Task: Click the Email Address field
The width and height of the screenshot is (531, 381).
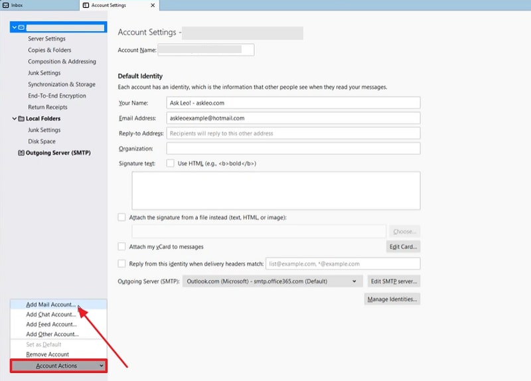Action: 293,118
